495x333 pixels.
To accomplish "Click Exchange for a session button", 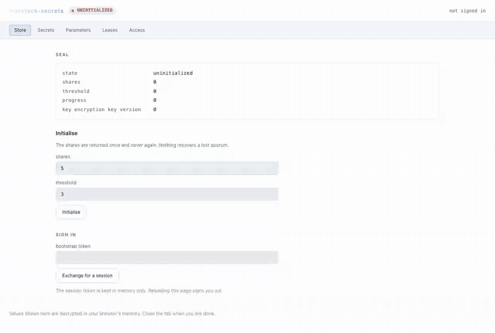I will tap(87, 276).
